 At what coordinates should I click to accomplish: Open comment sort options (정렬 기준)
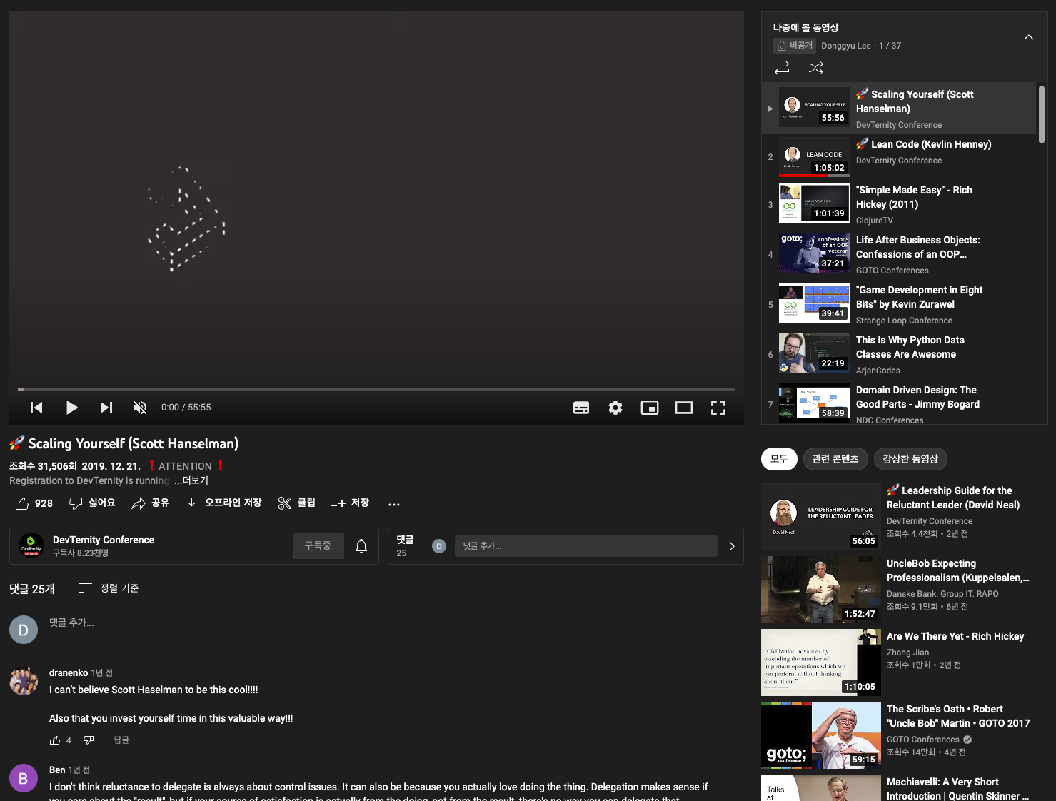(109, 588)
